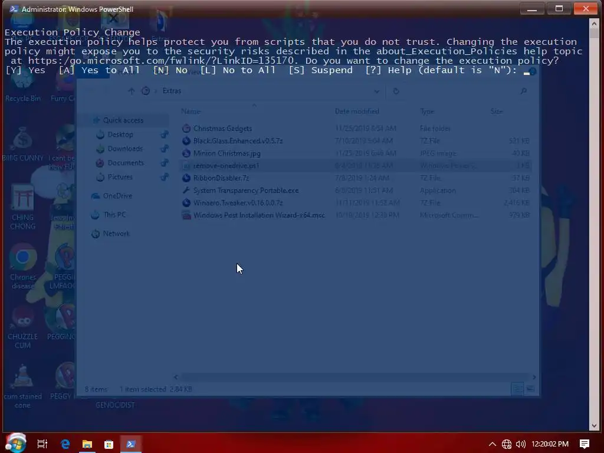Click the Explorer horizontal scrollbar

coord(354,377)
